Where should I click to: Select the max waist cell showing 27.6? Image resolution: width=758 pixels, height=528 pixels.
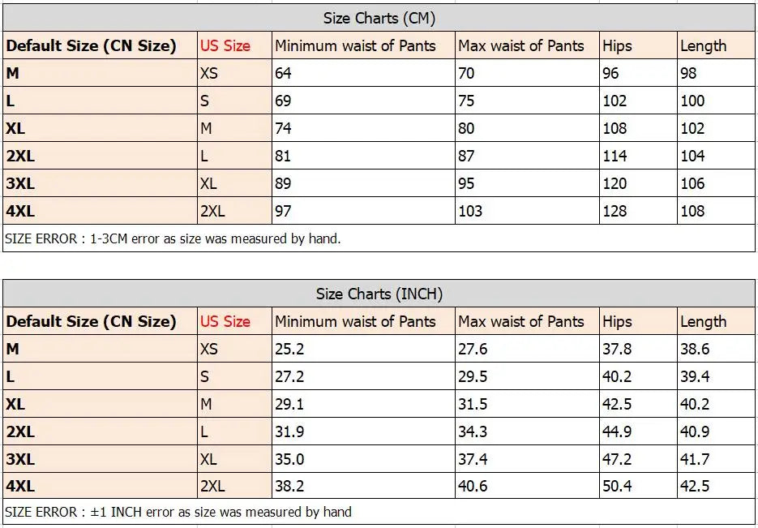click(473, 349)
